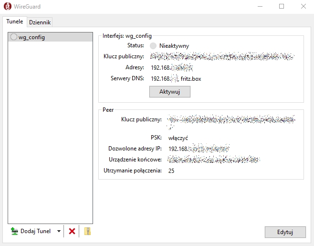Select the Tunele tab
The image size is (314, 246).
coord(14,22)
